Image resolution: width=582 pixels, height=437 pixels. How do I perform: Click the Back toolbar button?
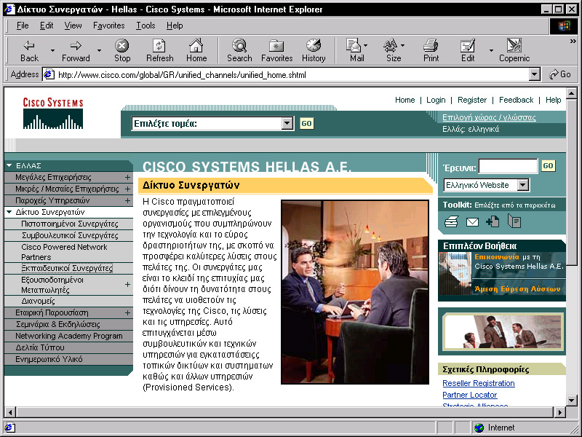[29, 50]
